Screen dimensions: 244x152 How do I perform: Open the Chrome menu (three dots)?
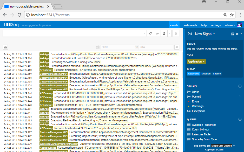pyautogui.click(x=240, y=15)
